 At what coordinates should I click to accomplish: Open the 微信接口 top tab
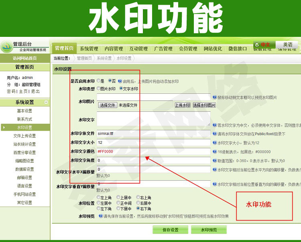coord(238,48)
